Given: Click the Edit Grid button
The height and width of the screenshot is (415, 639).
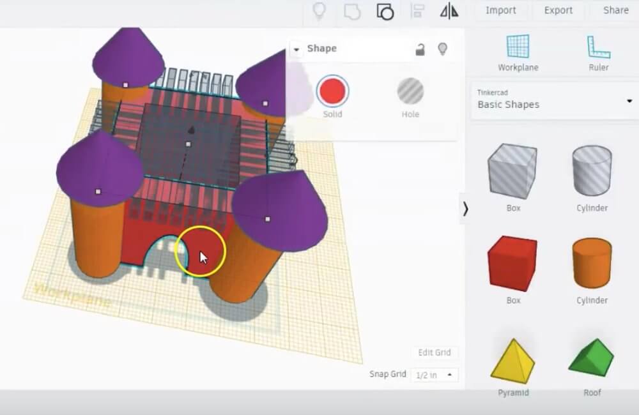Looking at the screenshot, I should (435, 352).
